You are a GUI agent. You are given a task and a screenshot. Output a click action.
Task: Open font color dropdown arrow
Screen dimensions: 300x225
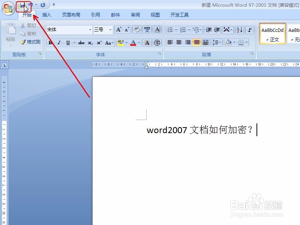(139, 43)
